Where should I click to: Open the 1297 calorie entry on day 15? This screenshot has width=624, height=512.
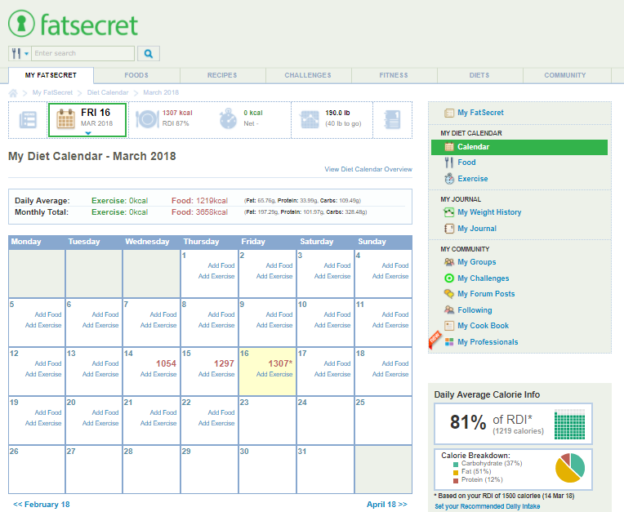click(224, 363)
